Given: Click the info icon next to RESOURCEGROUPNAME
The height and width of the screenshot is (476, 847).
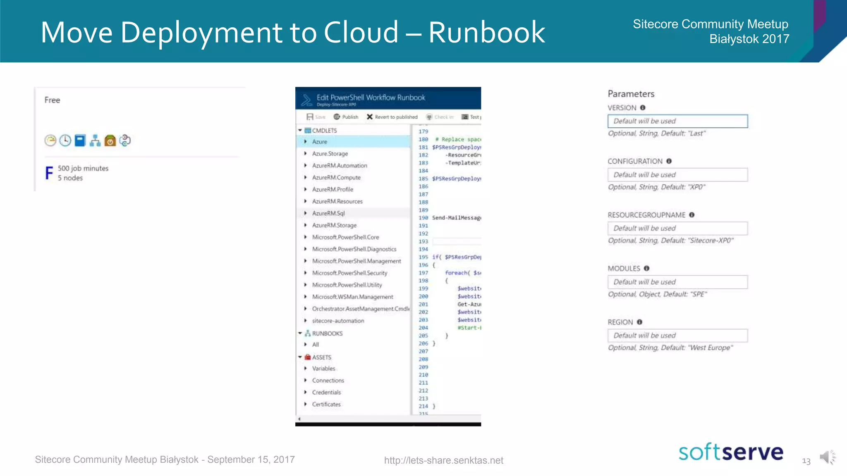Looking at the screenshot, I should click(691, 215).
